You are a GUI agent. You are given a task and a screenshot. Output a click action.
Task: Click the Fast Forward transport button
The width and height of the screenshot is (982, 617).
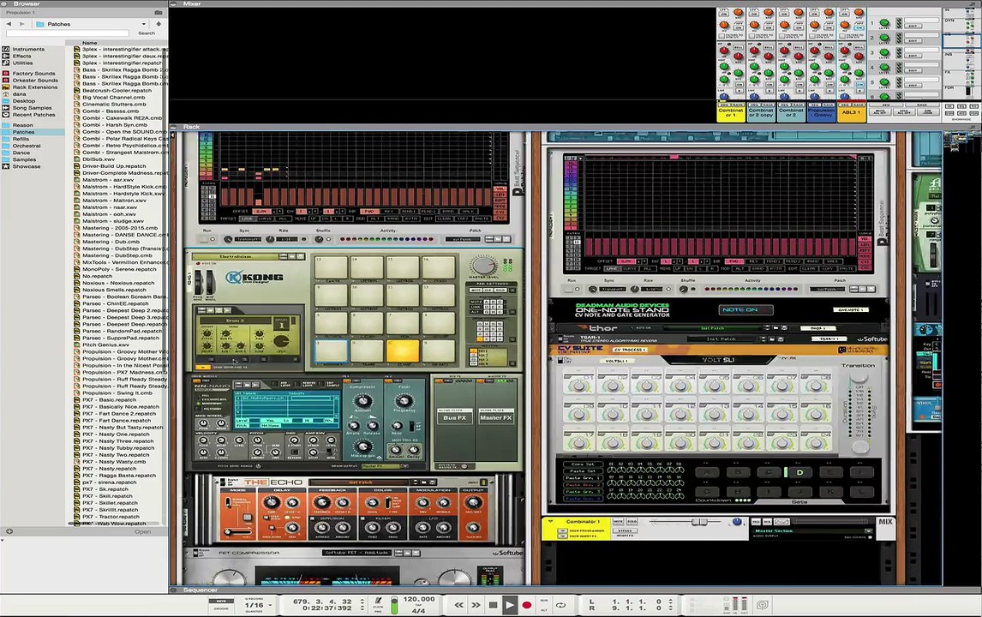click(476, 605)
